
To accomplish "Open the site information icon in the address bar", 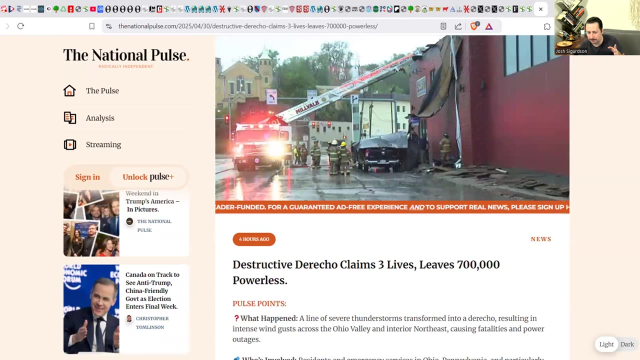I will pos(108,26).
